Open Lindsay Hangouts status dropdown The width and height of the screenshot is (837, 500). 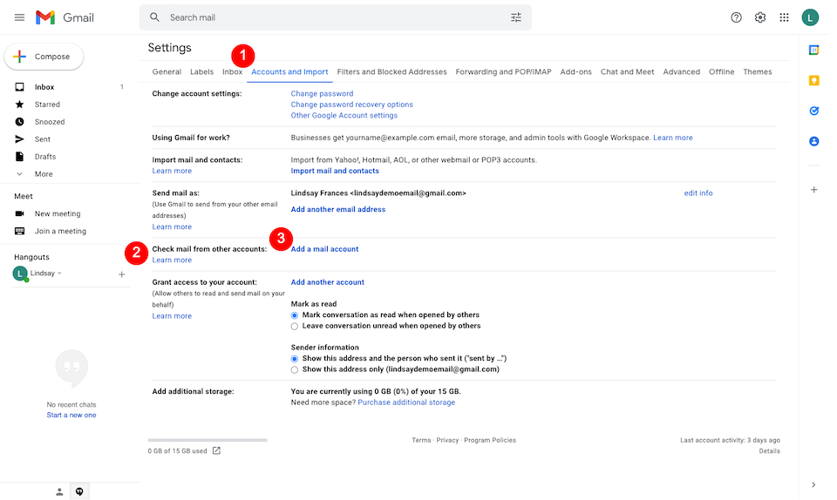pos(59,274)
